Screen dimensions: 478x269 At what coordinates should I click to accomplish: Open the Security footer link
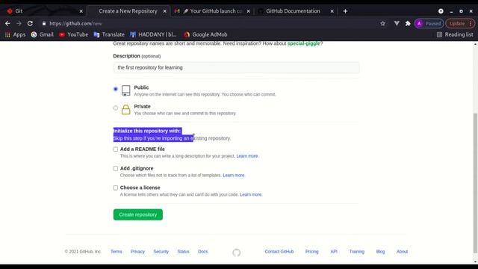click(x=161, y=252)
